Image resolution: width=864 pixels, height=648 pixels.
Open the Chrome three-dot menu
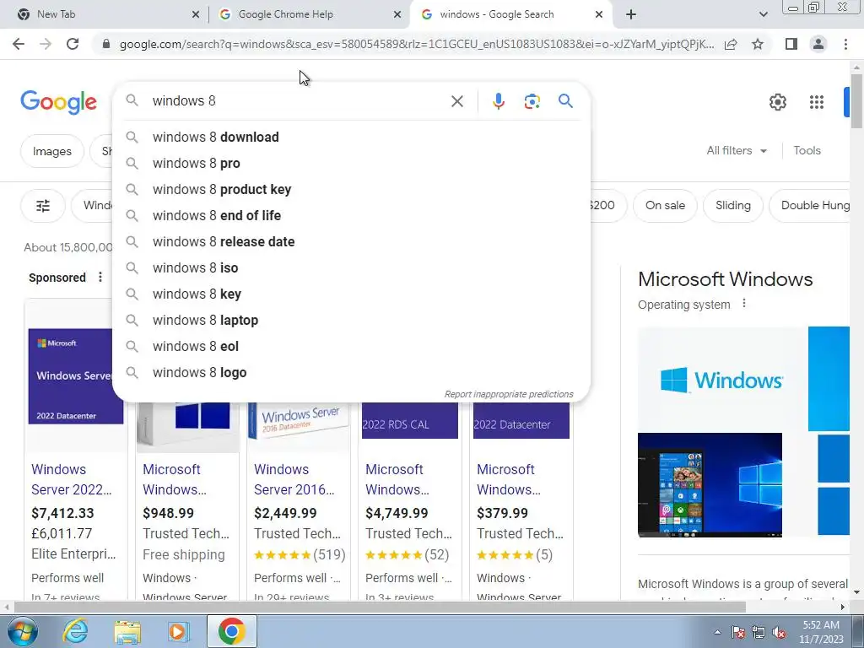point(845,44)
